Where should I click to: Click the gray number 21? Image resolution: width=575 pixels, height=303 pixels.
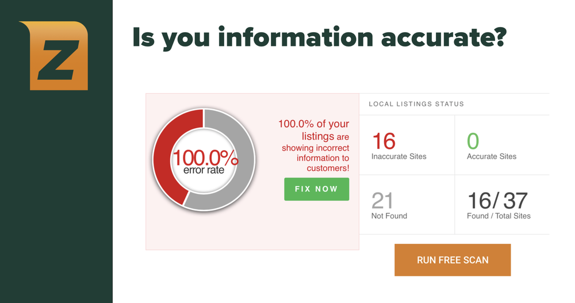pos(382,200)
